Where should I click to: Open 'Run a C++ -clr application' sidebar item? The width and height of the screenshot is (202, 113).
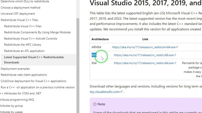coord(38,87)
